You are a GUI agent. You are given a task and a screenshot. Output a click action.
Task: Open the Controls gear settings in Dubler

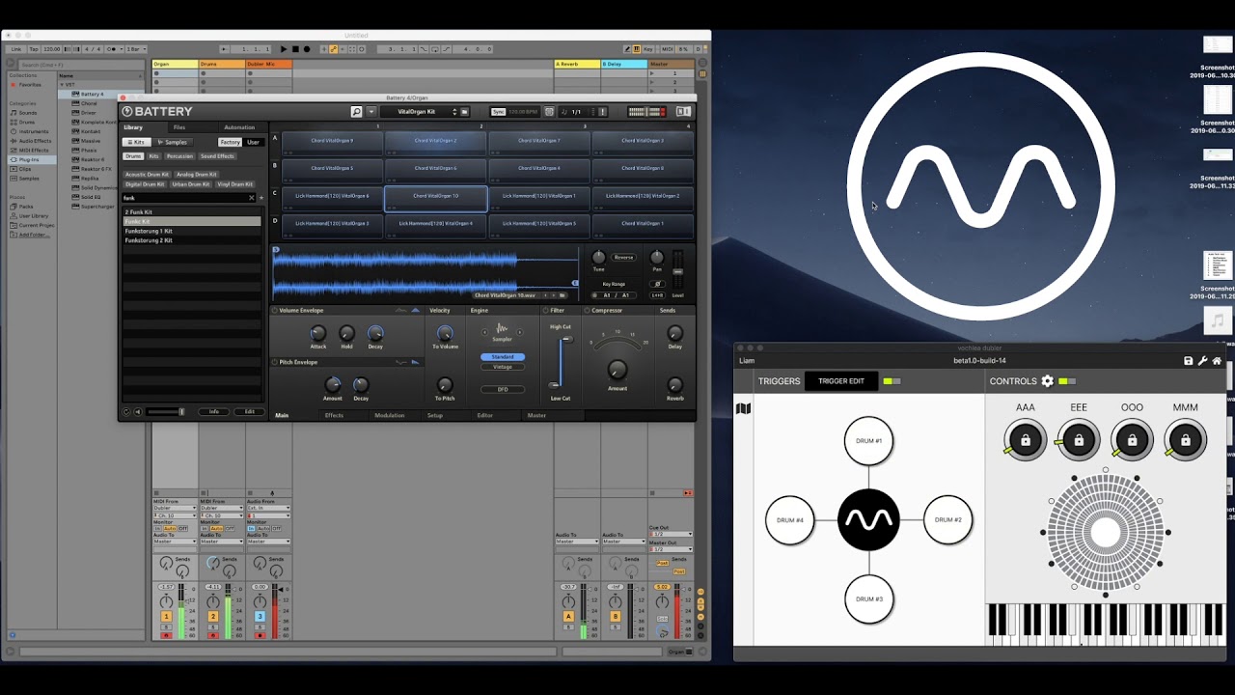point(1048,381)
